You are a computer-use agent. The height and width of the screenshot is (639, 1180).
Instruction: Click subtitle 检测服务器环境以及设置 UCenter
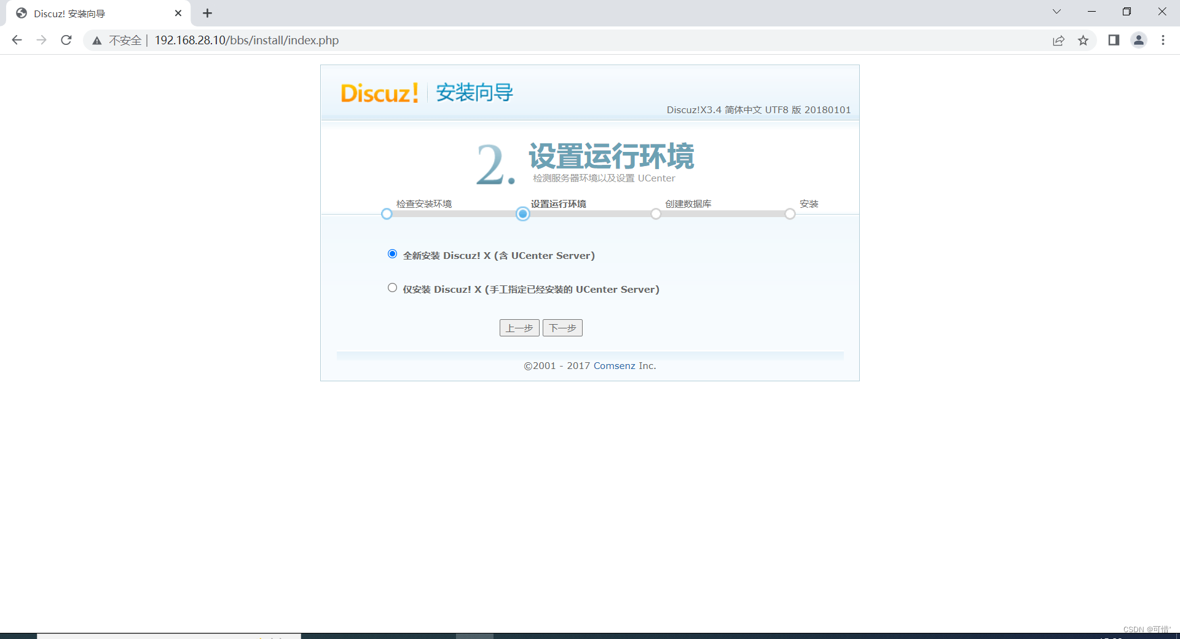coord(604,178)
